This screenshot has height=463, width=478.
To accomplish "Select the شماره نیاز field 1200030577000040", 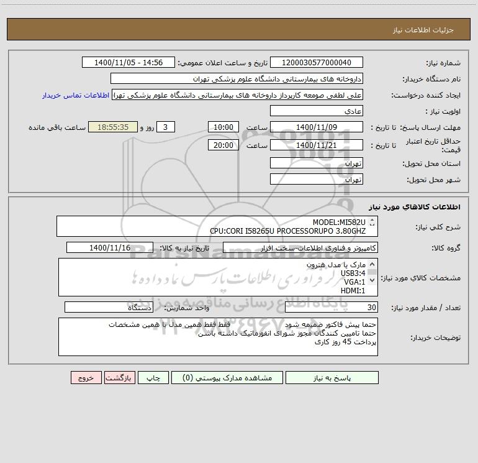I will (317, 63).
